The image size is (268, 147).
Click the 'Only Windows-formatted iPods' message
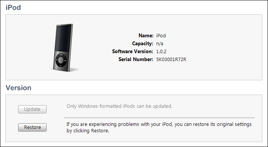pyautogui.click(x=119, y=106)
